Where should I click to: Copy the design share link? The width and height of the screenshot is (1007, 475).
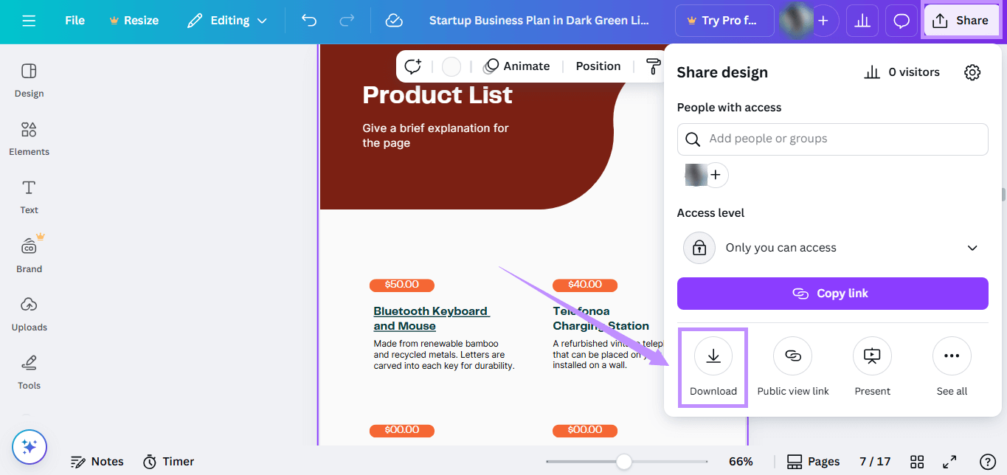(x=832, y=293)
